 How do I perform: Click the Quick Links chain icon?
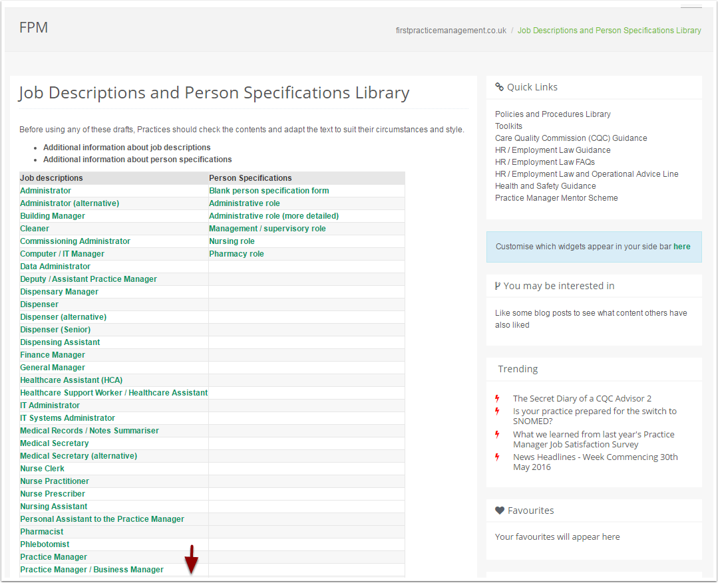(x=499, y=87)
